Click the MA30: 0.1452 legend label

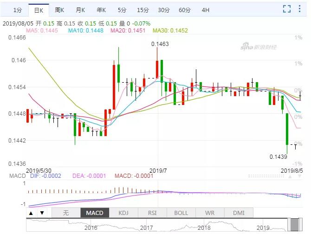(x=170, y=31)
